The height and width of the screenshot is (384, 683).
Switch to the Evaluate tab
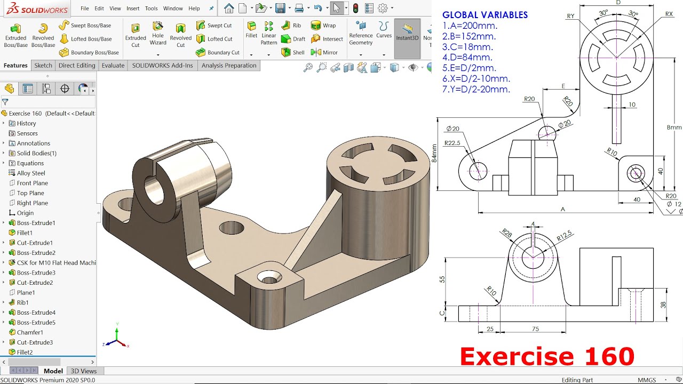113,66
